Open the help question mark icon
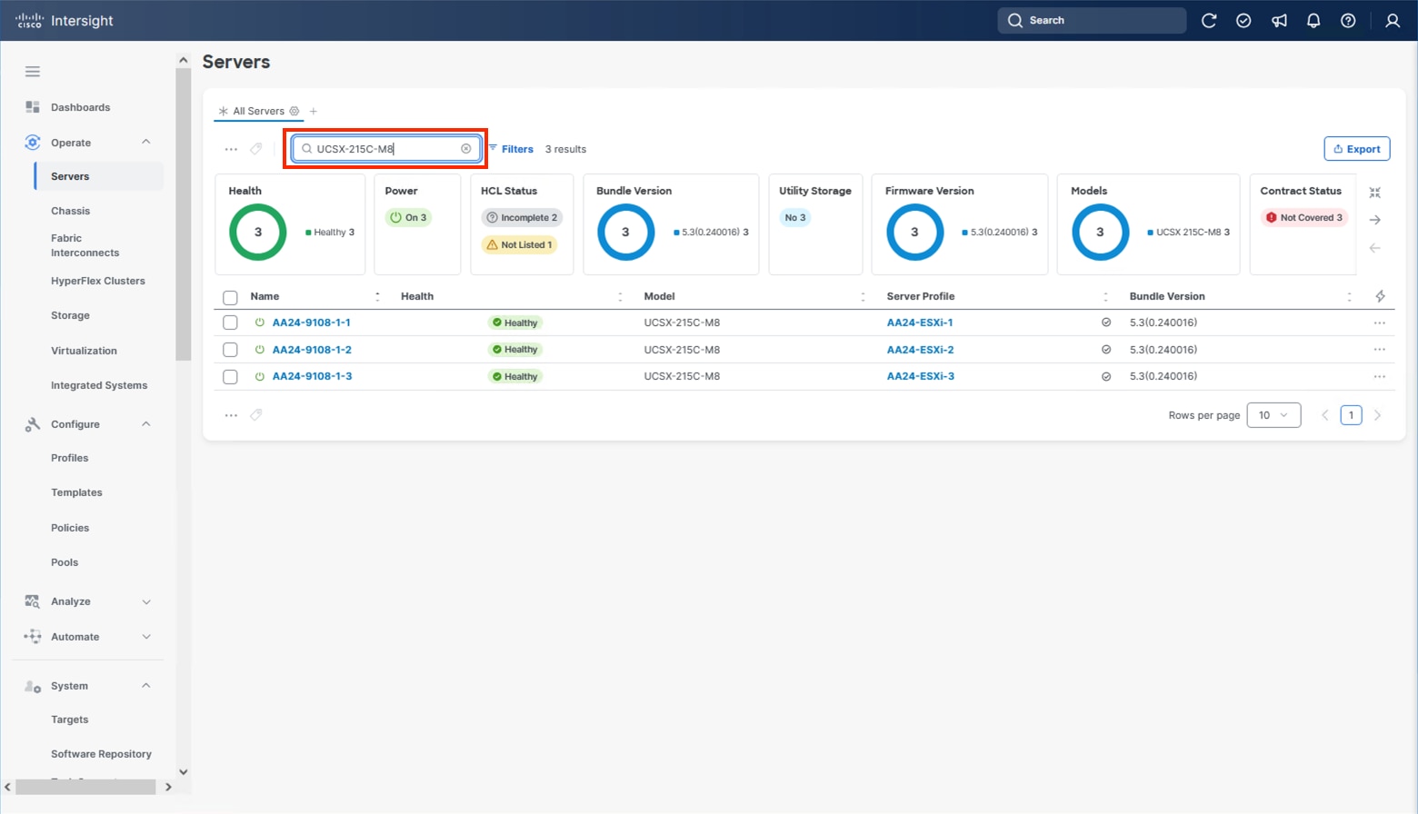The height and width of the screenshot is (814, 1418). [1348, 21]
